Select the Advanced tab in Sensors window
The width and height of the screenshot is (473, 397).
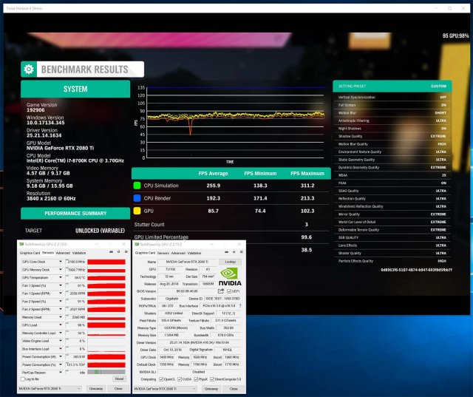(x=63, y=253)
